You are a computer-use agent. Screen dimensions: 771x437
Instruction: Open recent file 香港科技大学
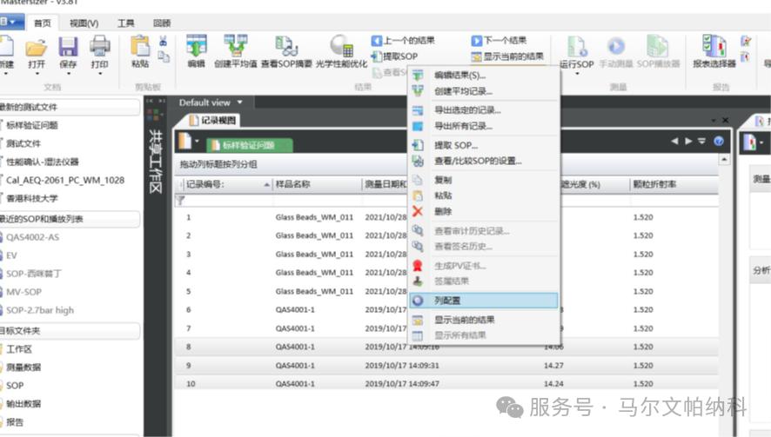coord(32,198)
